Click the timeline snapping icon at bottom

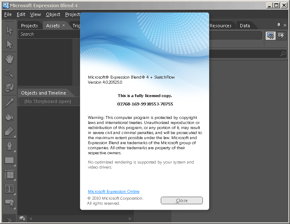point(22,219)
